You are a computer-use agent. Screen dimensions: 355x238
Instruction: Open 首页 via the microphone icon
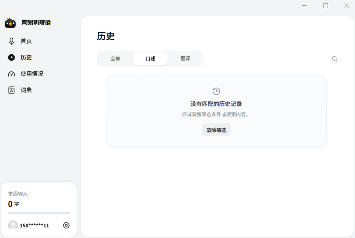12,41
